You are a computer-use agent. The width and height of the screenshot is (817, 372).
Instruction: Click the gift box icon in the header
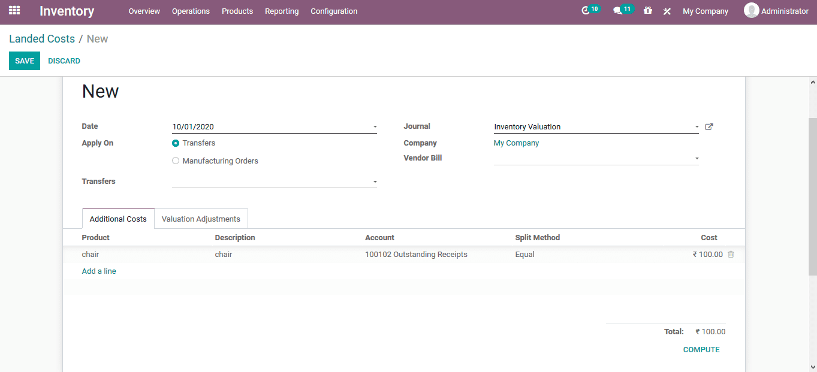[647, 11]
